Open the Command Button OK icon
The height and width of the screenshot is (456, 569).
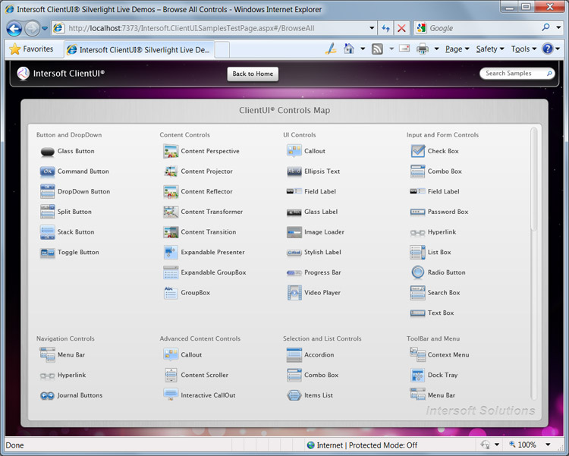click(47, 171)
